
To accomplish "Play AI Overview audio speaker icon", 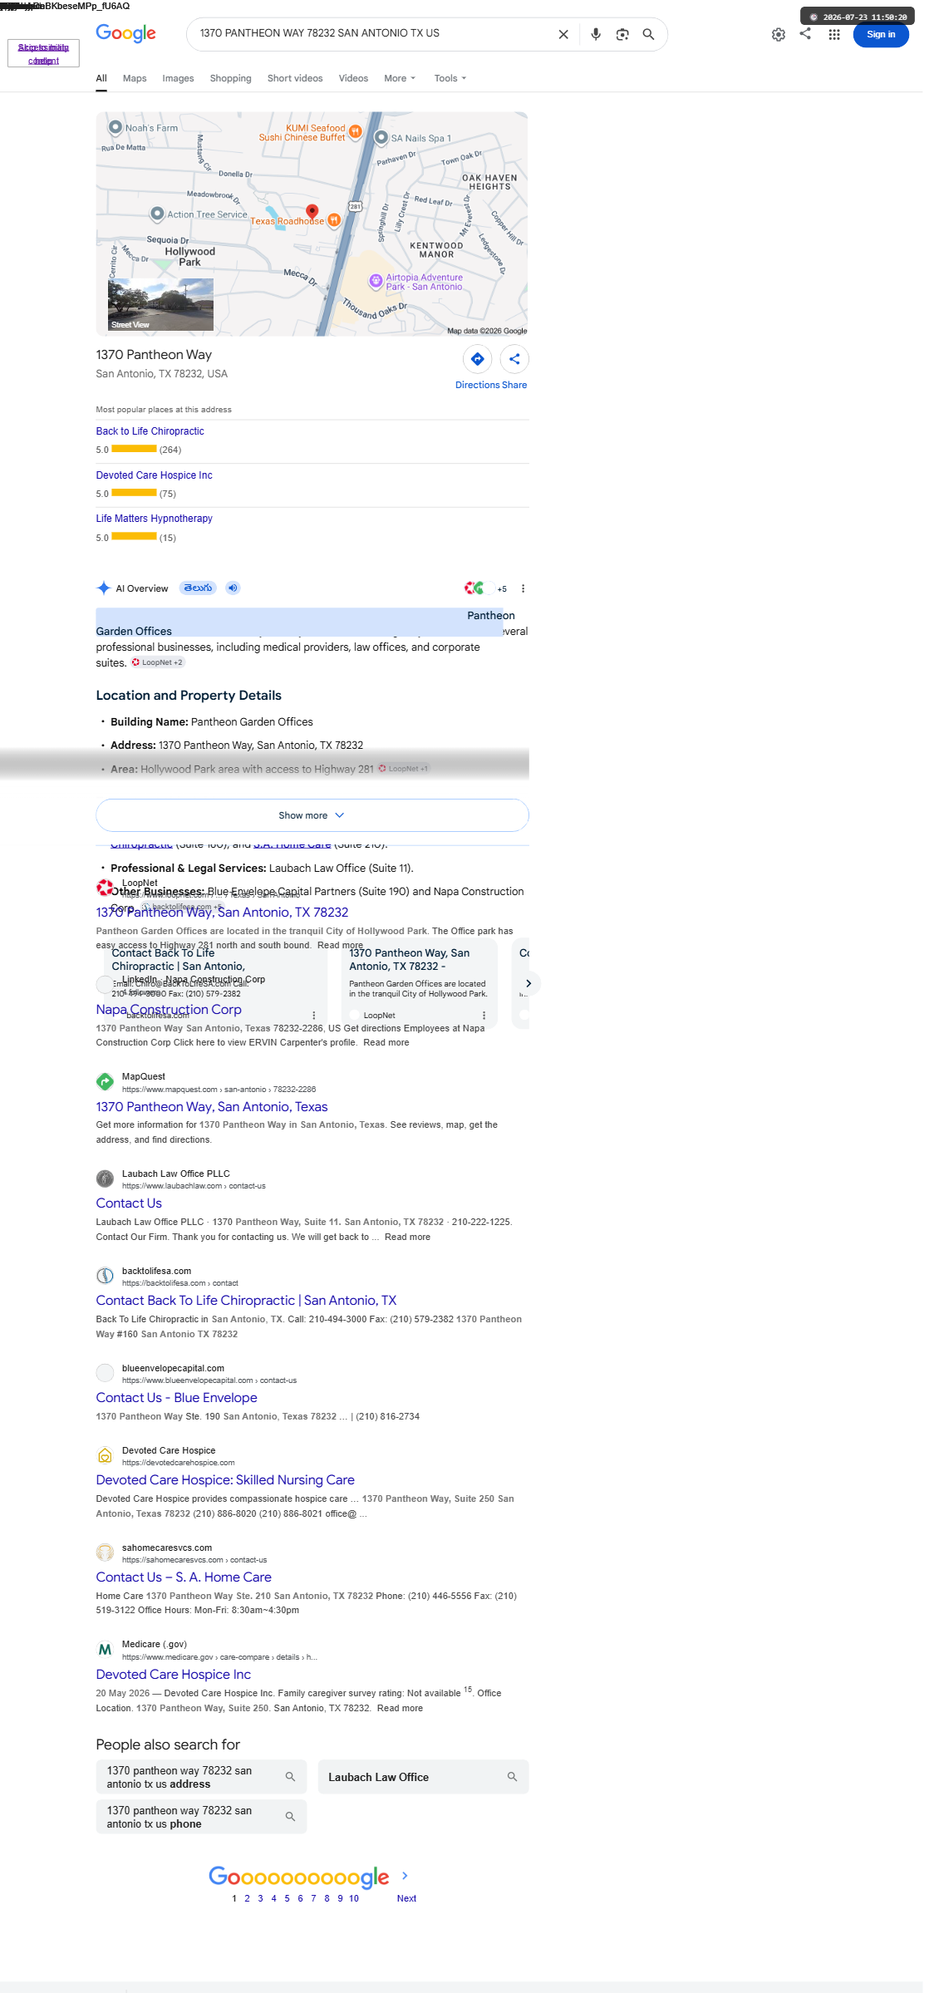I will [x=233, y=588].
